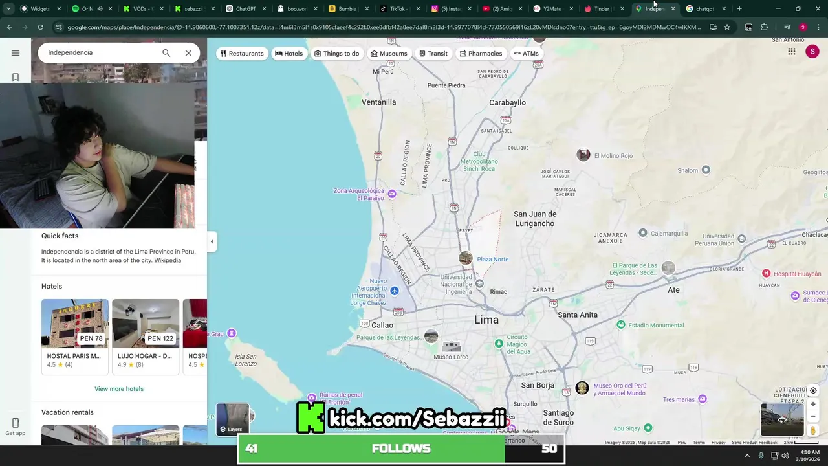Select the Cajamarquilla pin

pyautogui.click(x=642, y=232)
